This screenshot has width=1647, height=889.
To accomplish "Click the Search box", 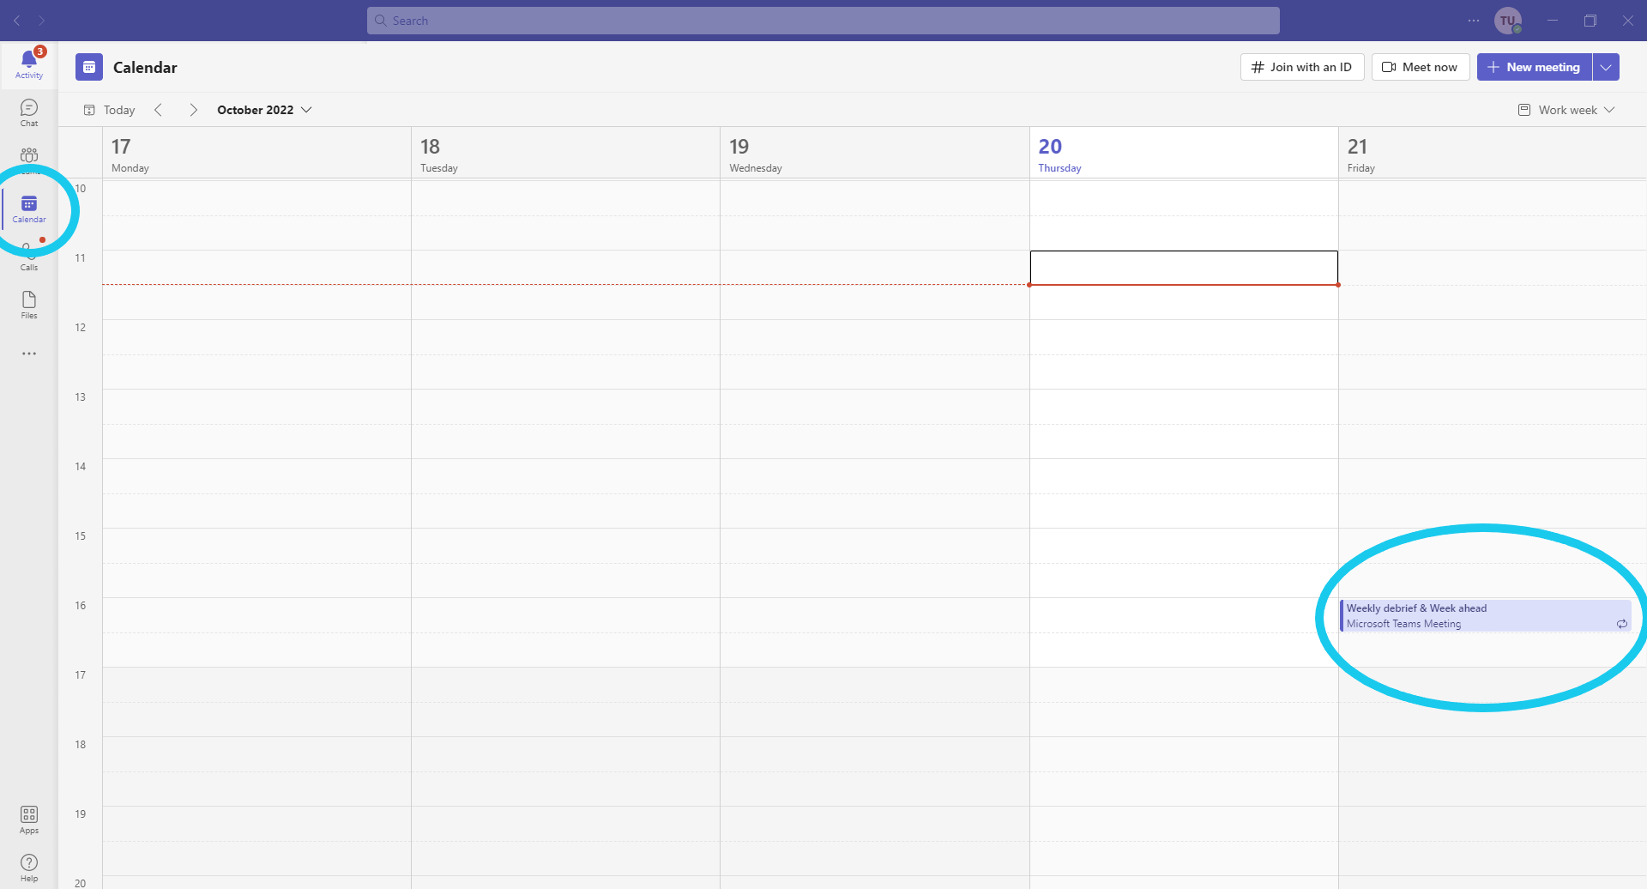I will [823, 21].
